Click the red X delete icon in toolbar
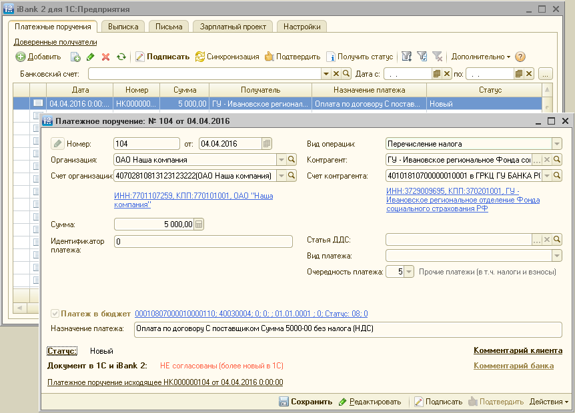This screenshot has height=413, width=575. click(105, 57)
